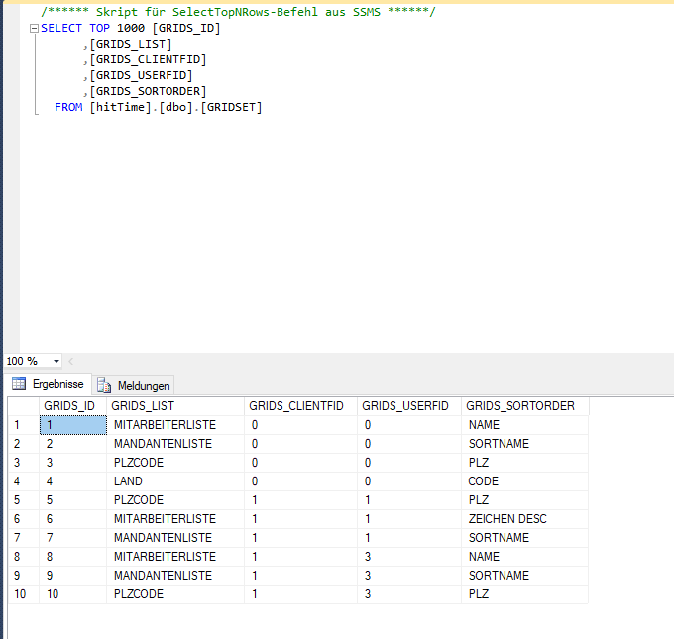Click the GRIDS_CLIENTFID column header
674x639 pixels.
coord(296,406)
